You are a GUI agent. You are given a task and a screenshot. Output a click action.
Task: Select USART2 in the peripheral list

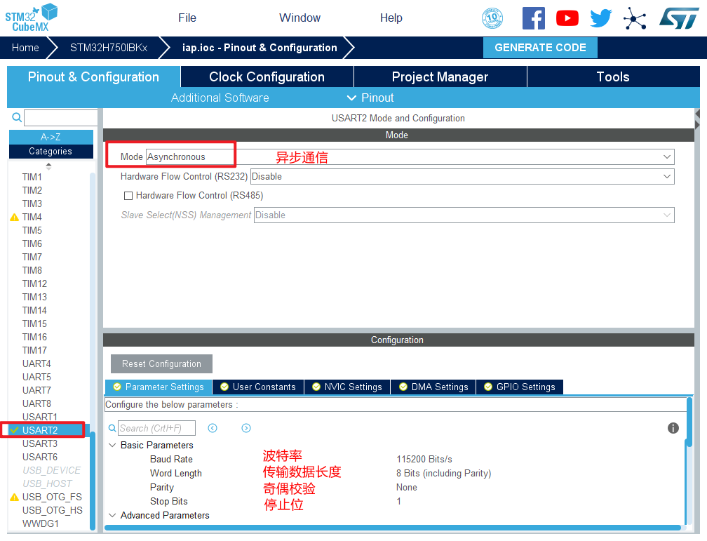(40, 430)
